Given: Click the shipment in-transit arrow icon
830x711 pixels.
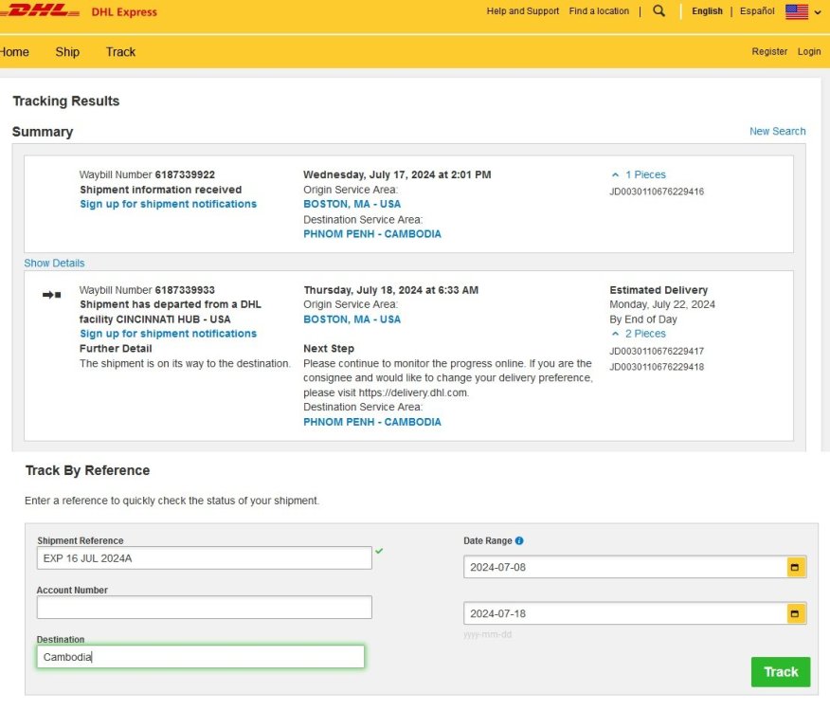Looking at the screenshot, I should pyautogui.click(x=52, y=295).
